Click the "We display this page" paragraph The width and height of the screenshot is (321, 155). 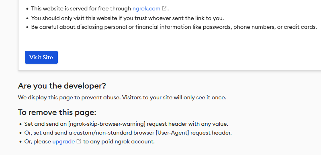point(122,97)
